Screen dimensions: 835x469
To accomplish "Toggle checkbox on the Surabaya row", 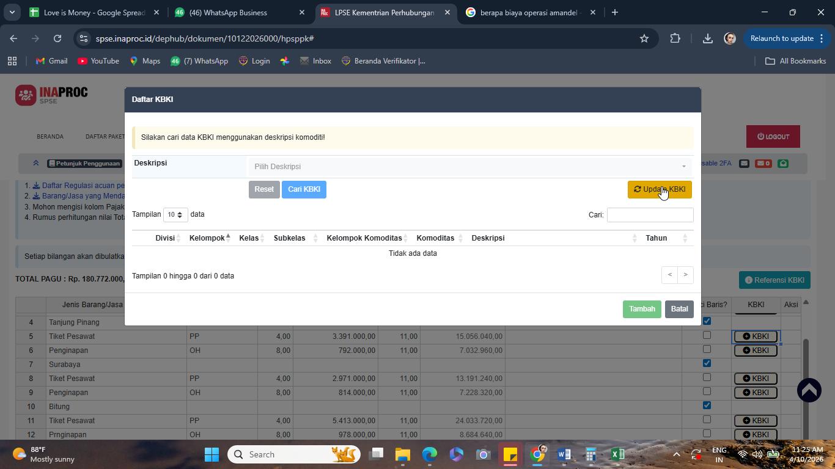I will (x=707, y=363).
